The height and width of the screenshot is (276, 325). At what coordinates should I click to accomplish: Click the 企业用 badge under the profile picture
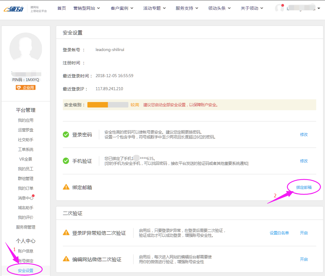pyautogui.click(x=25, y=87)
